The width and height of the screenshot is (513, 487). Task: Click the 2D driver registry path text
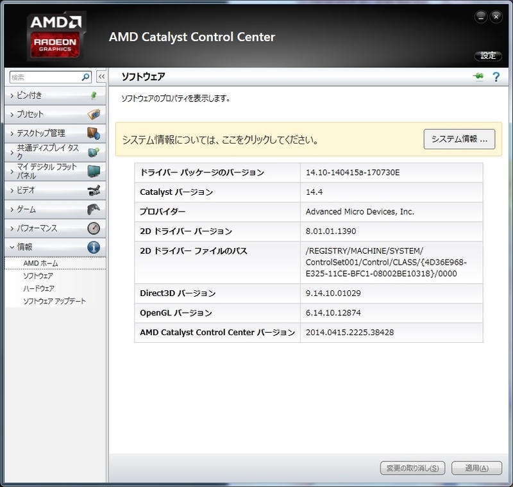[386, 262]
